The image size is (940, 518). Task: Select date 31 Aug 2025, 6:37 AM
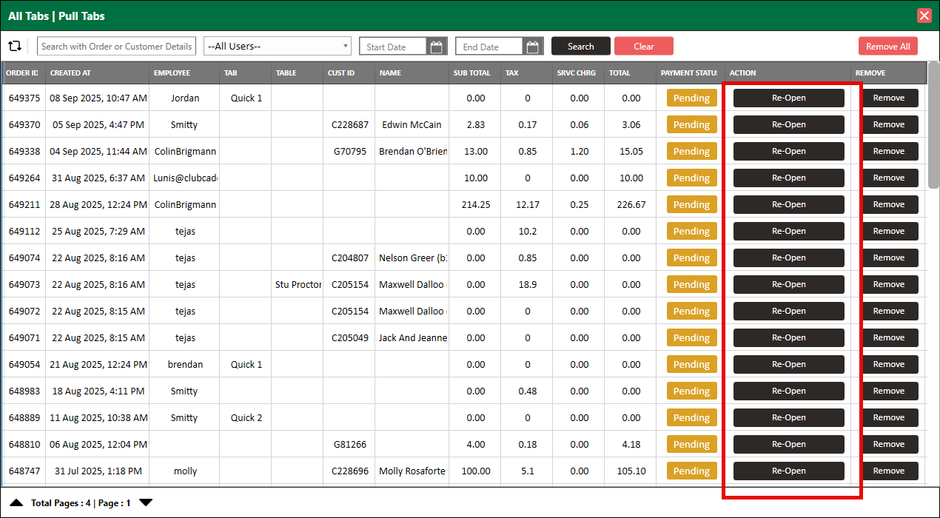tap(97, 178)
